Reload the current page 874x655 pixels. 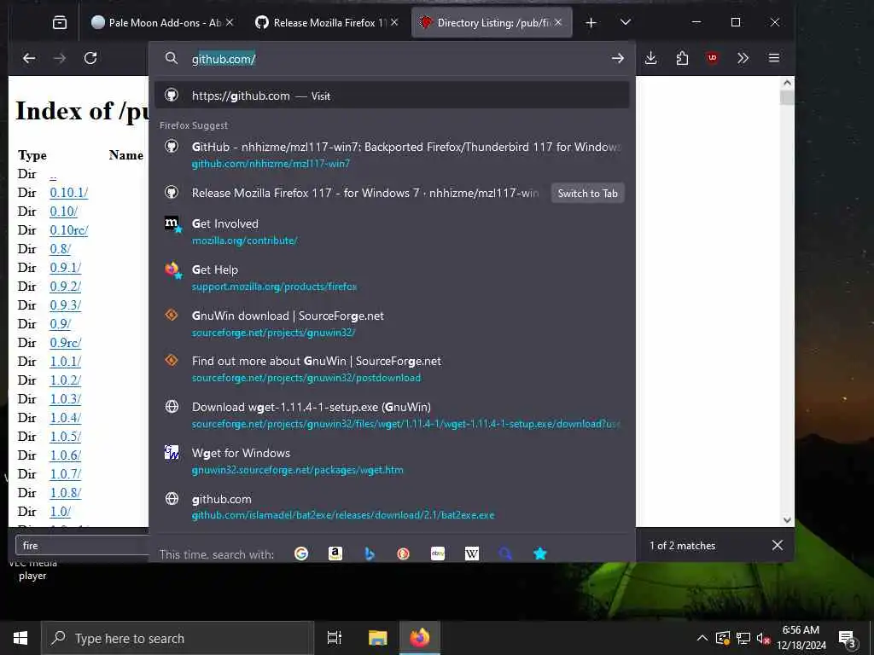[x=90, y=58]
